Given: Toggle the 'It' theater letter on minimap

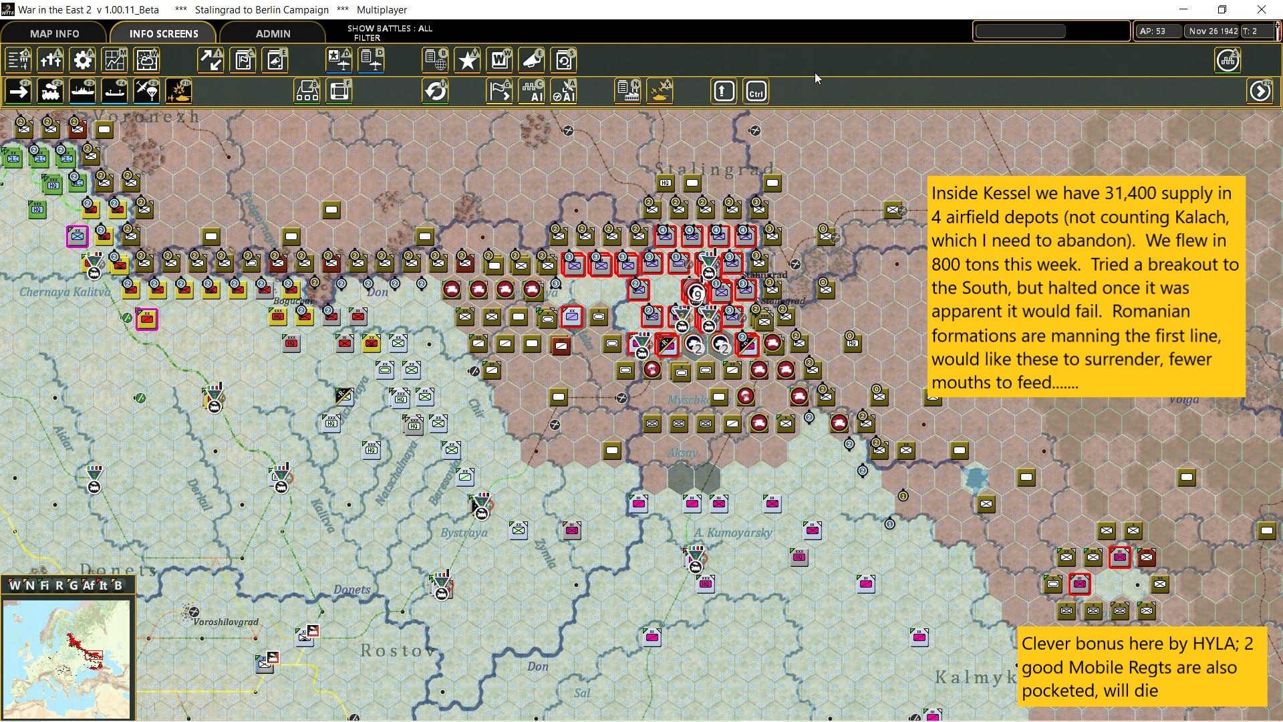Looking at the screenshot, I should tap(104, 585).
